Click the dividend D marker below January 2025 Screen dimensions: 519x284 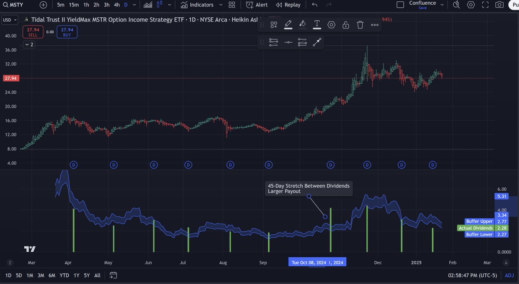pyautogui.click(x=433, y=164)
